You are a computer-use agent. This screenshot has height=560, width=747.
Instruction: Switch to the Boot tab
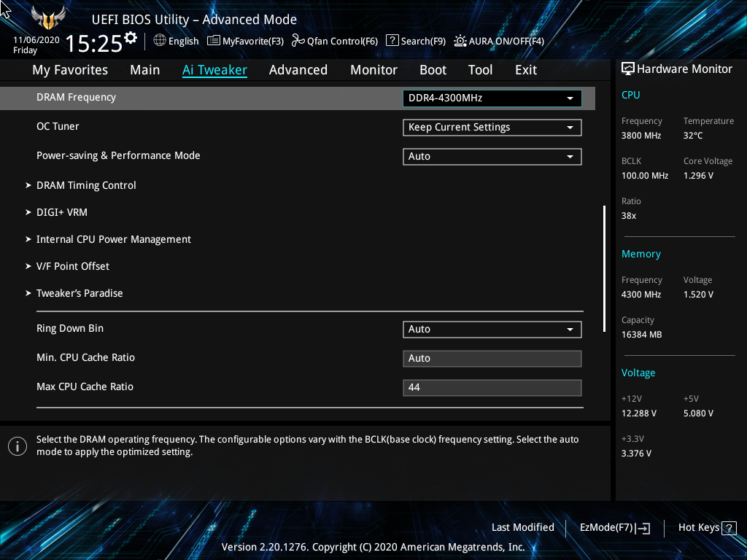pos(433,69)
